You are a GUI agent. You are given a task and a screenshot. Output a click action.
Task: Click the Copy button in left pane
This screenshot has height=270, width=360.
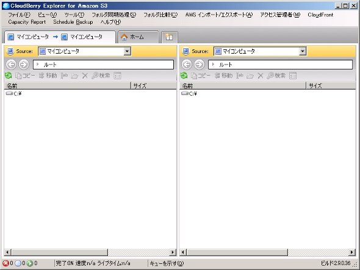tap(25, 76)
